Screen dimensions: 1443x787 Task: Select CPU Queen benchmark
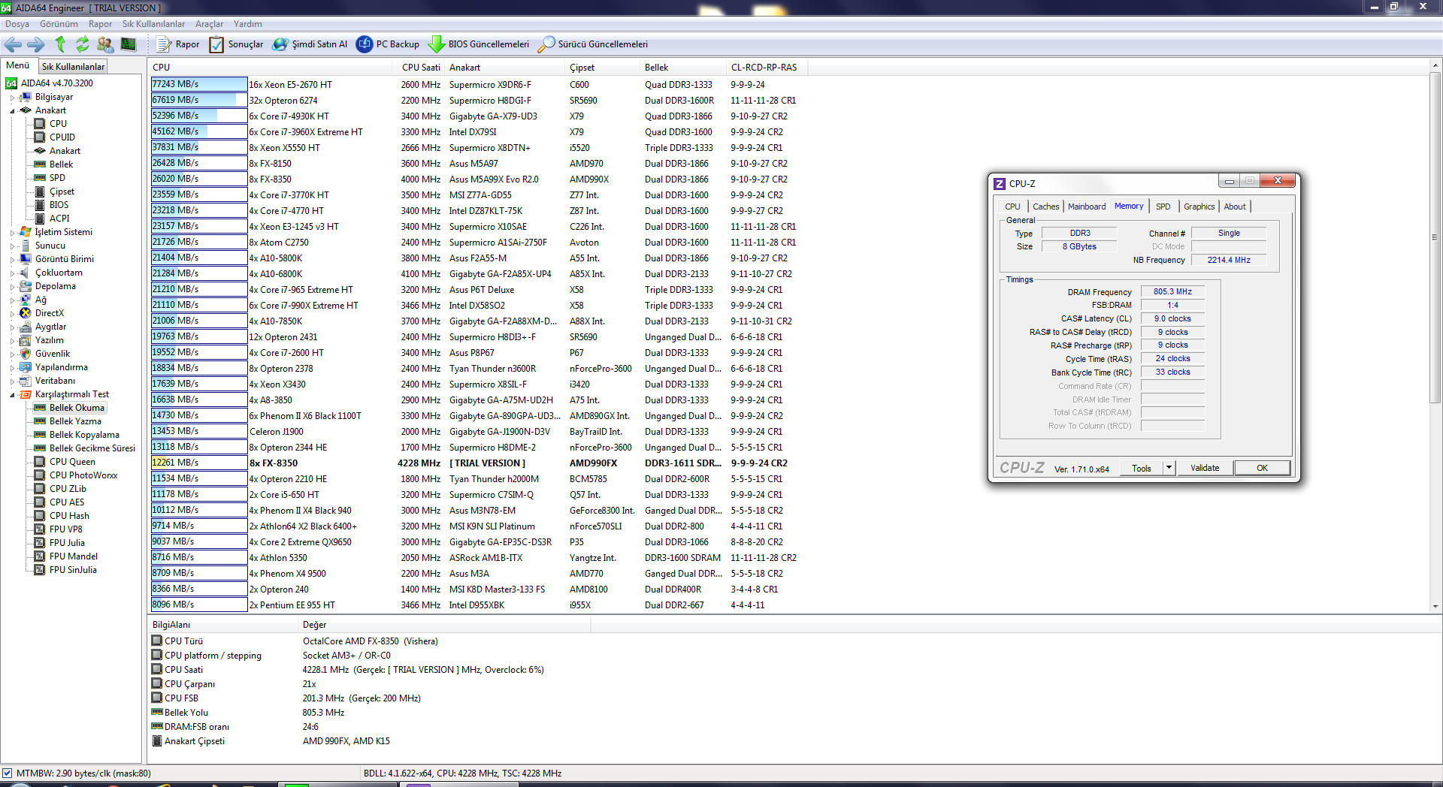72,462
